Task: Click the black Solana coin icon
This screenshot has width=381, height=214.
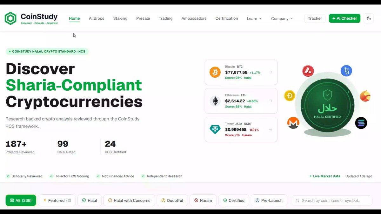Action: [361, 123]
